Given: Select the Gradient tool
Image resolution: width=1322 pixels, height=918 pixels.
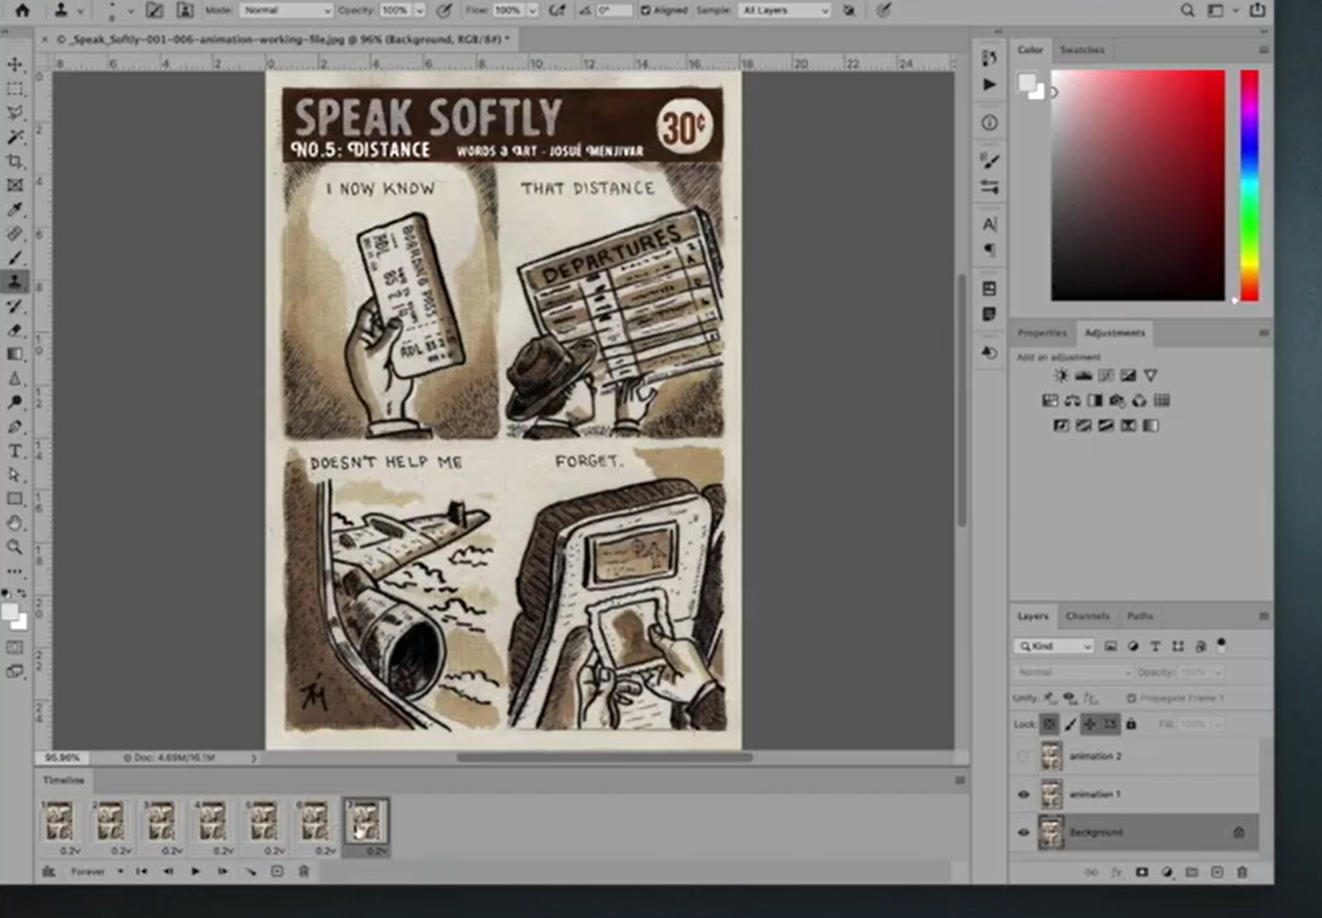Looking at the screenshot, I should [15, 354].
